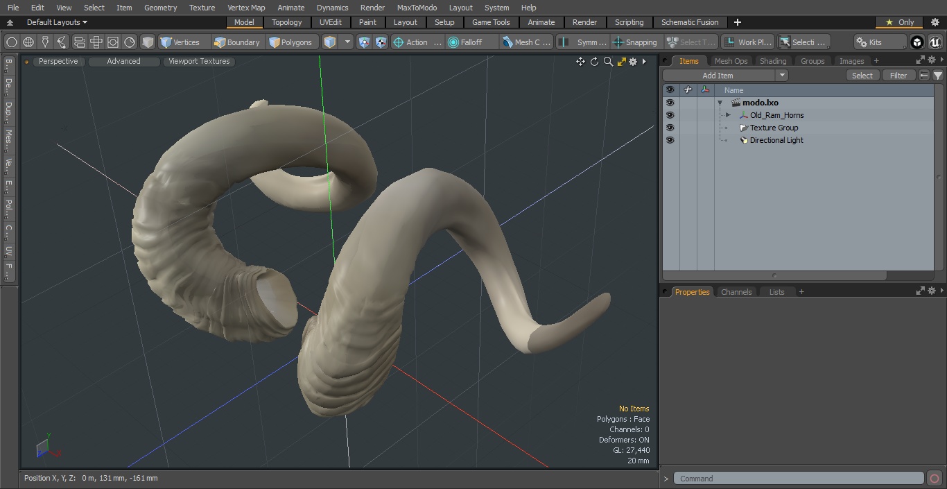947x489 pixels.
Task: Open the Action Center tool
Action: click(417, 42)
